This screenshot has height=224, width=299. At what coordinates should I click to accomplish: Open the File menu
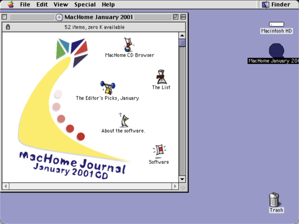click(x=25, y=4)
